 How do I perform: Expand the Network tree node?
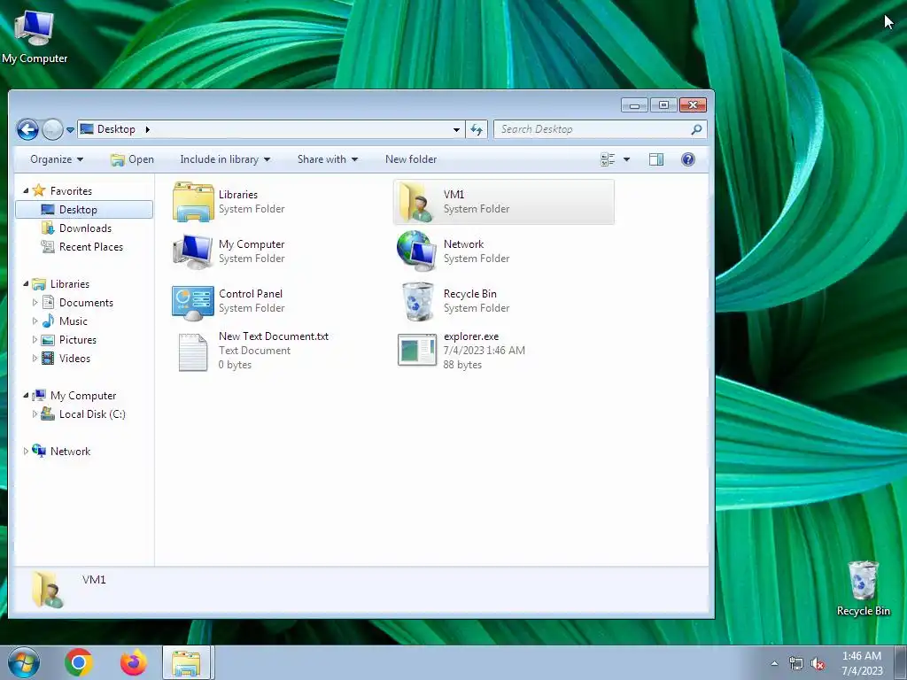pos(26,451)
